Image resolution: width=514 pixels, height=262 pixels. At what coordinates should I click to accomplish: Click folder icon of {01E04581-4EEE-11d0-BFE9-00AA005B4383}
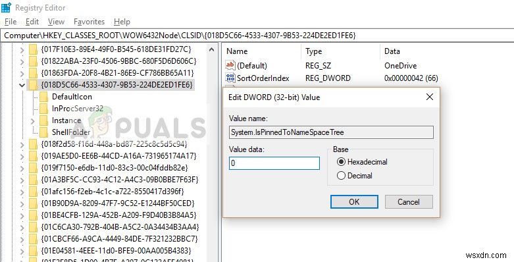pos(33,251)
